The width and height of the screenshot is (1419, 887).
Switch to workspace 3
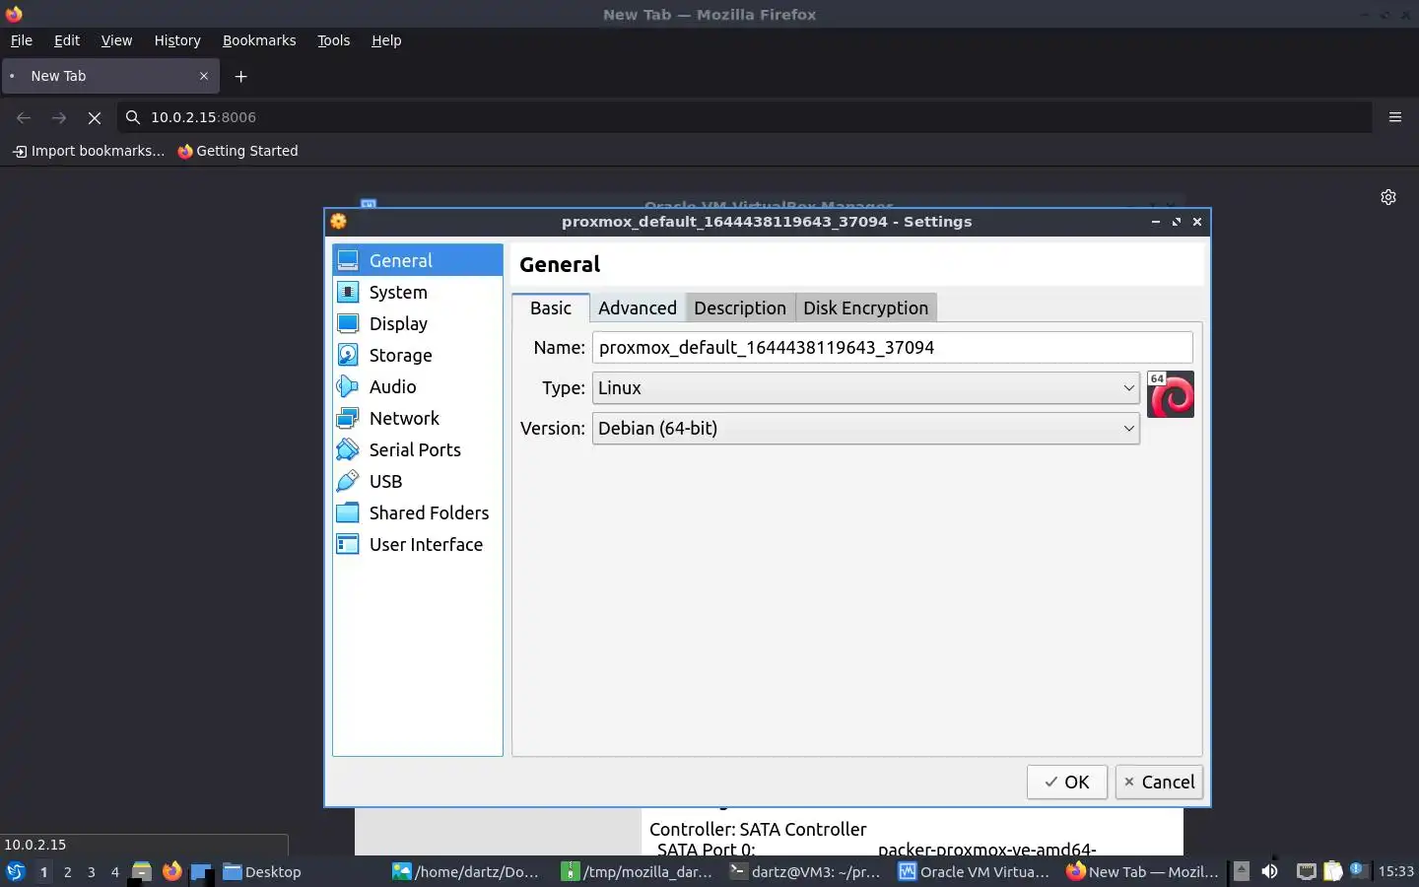pos(92,871)
